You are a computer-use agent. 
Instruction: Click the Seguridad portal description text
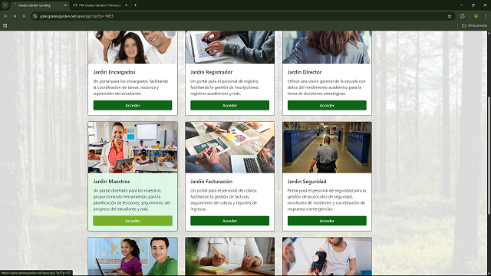327,199
